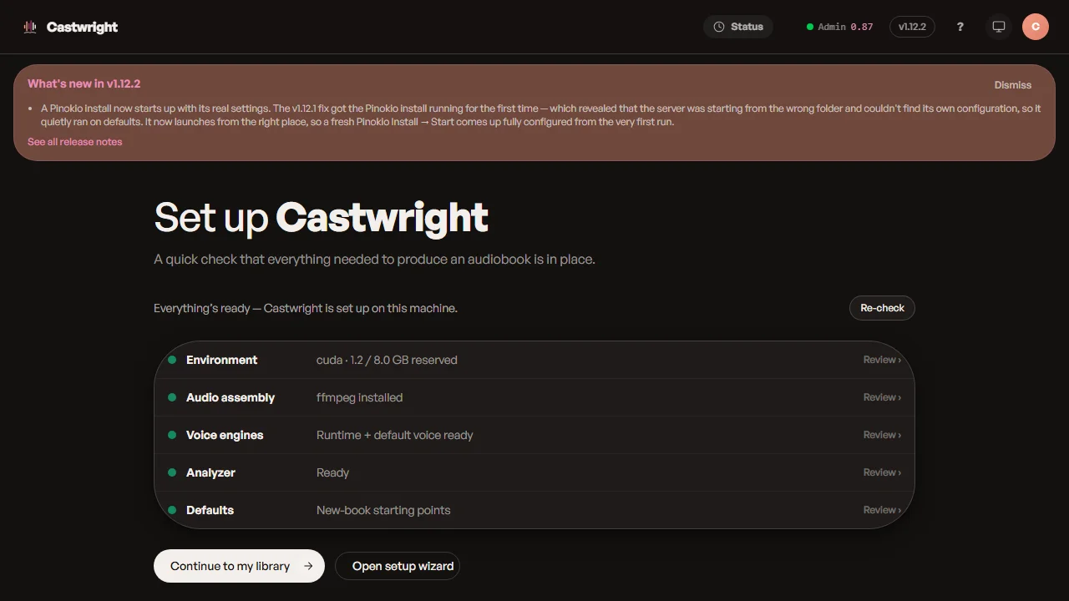
Task: Review the Analyzer row
Action: 882,472
